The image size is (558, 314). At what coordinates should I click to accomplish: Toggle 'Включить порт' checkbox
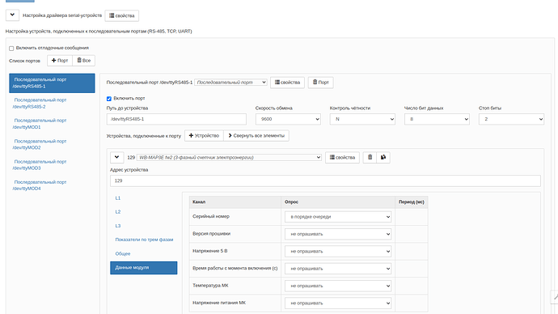pyautogui.click(x=109, y=99)
